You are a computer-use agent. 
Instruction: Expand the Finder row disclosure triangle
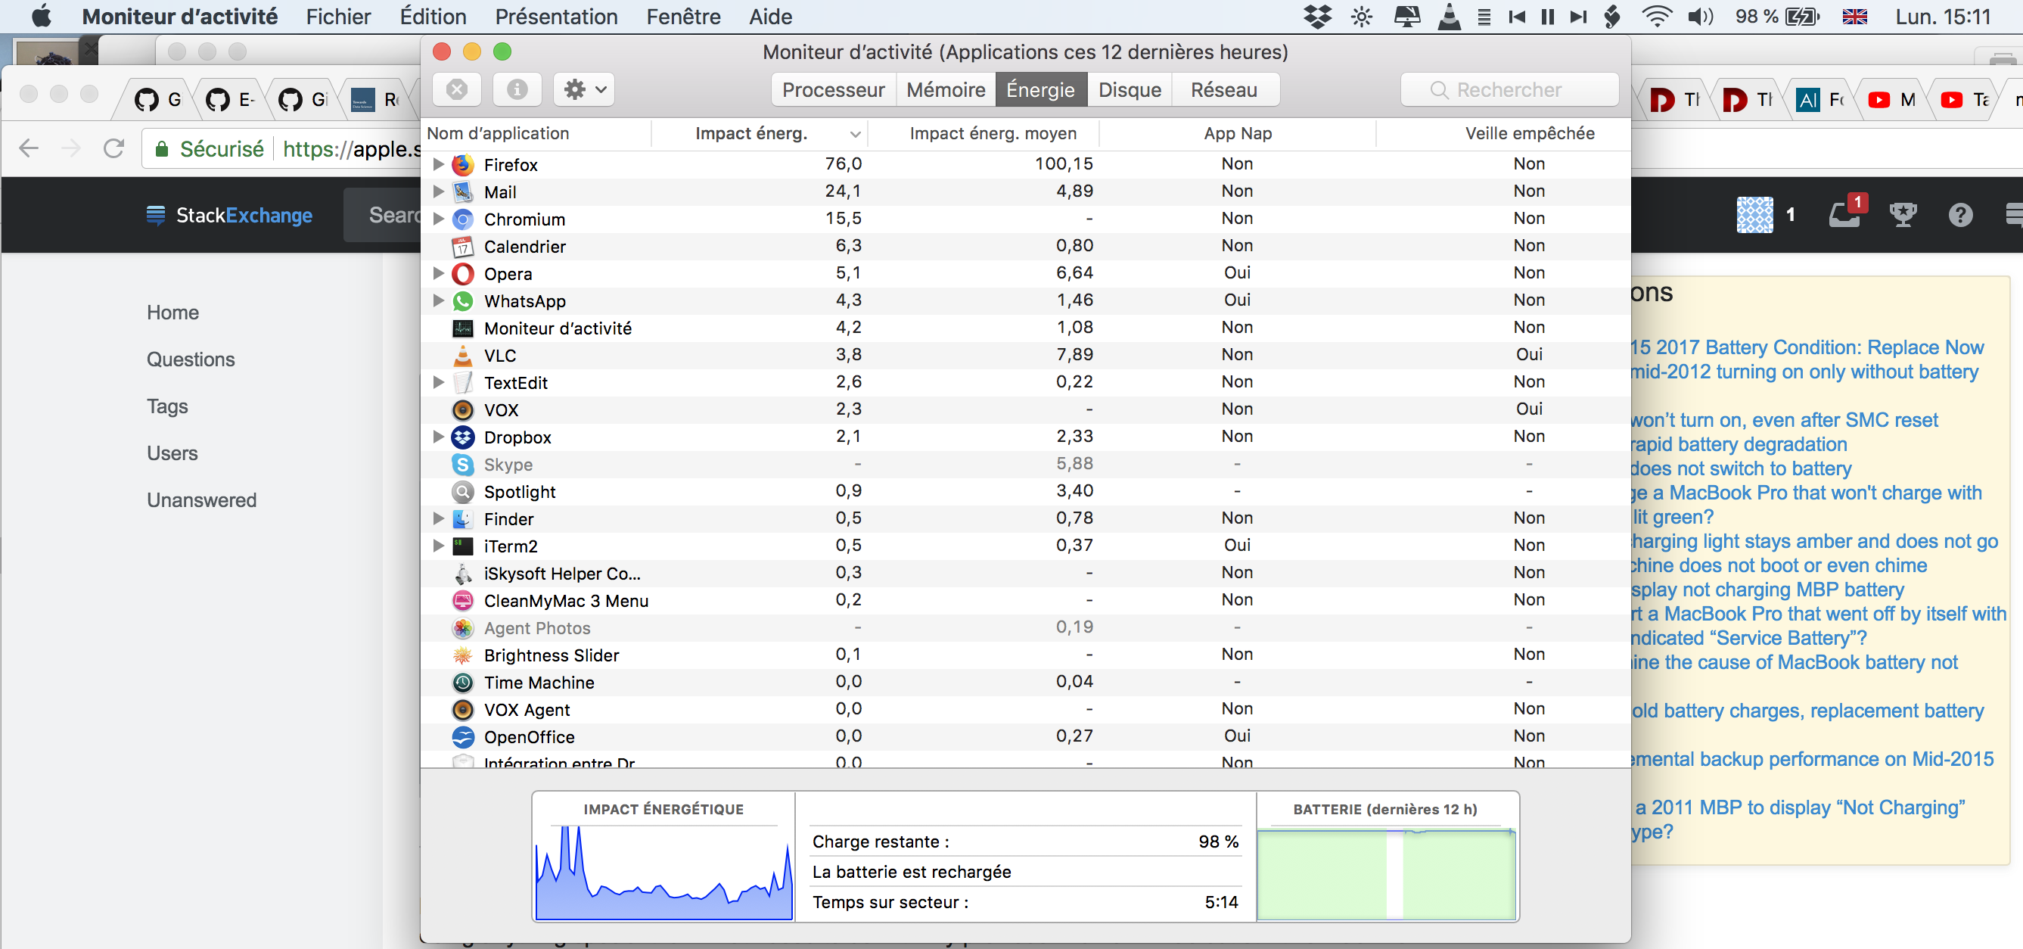click(x=438, y=518)
